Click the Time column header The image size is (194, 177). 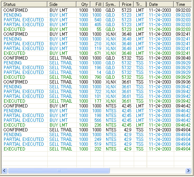pyautogui.click(x=183, y=4)
